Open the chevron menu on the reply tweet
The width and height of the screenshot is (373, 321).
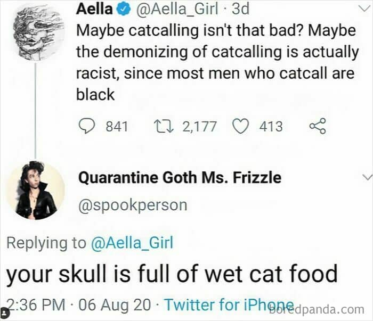tap(367, 177)
